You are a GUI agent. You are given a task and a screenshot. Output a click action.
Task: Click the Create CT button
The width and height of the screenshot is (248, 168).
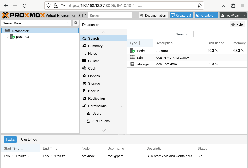click(x=206, y=15)
